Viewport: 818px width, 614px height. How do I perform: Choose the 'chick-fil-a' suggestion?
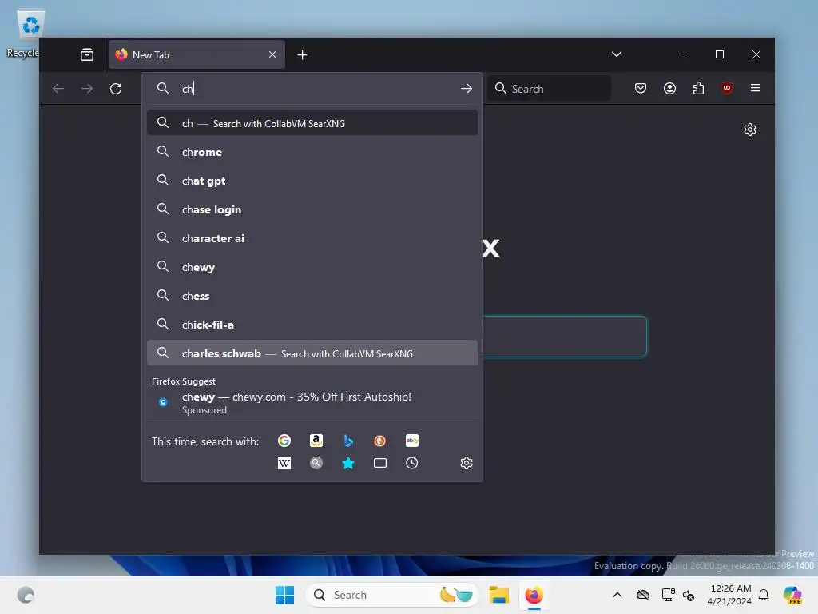pos(312,325)
